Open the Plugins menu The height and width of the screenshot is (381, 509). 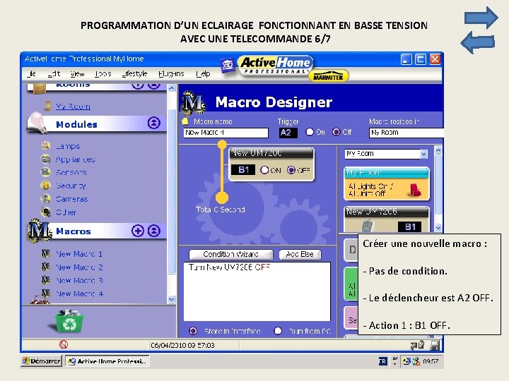171,74
